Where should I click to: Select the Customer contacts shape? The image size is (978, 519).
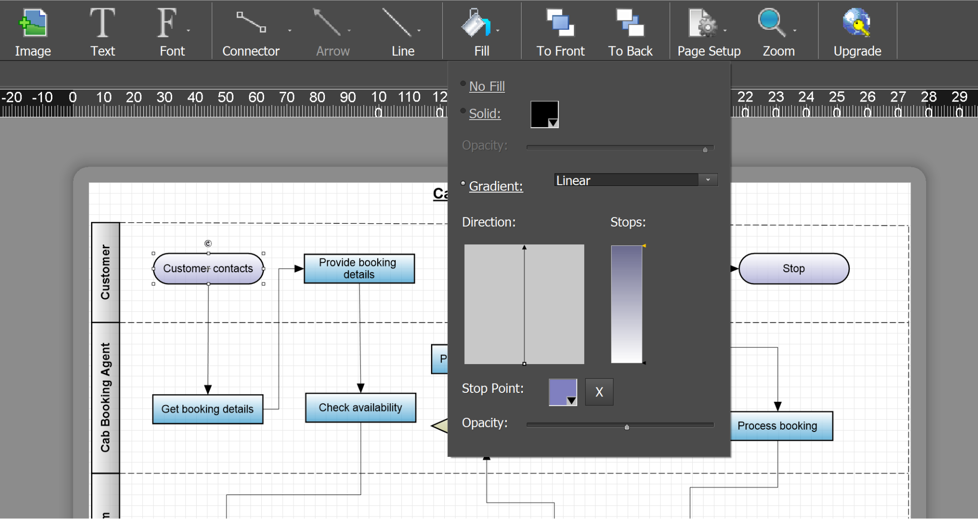tap(208, 268)
